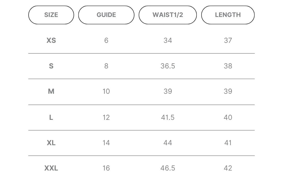Viewport: 283px width, 188px height.
Task: Click waist value 36.5
Action: pos(168,66)
